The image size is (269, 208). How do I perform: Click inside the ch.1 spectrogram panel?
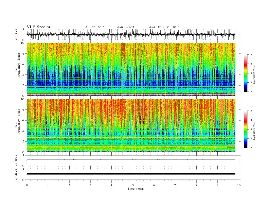(x=131, y=69)
